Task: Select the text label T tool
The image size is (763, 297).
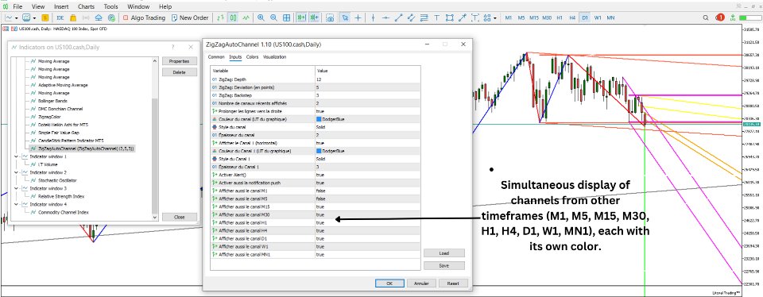Action: coord(436,17)
